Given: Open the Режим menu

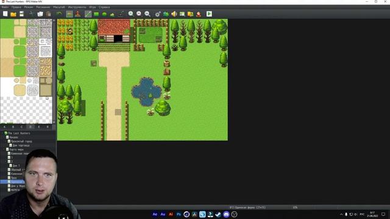Looking at the screenshot, I should point(29,7).
